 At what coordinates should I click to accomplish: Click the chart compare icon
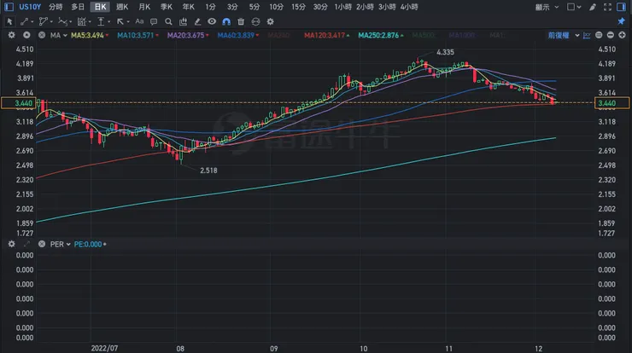[587, 36]
